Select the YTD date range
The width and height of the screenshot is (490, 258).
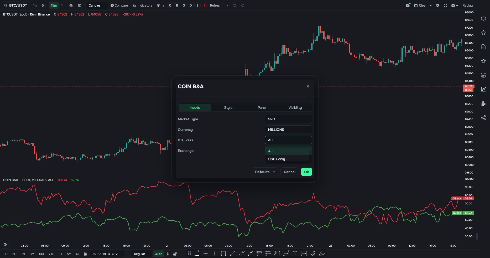[x=51, y=254]
